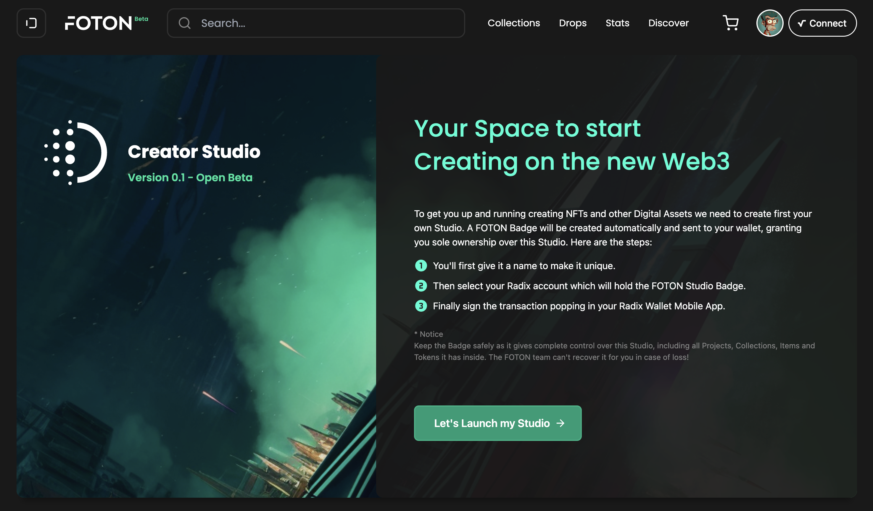Viewport: 873px width, 511px height.
Task: Click the Creator Studio title text
Action: click(194, 152)
